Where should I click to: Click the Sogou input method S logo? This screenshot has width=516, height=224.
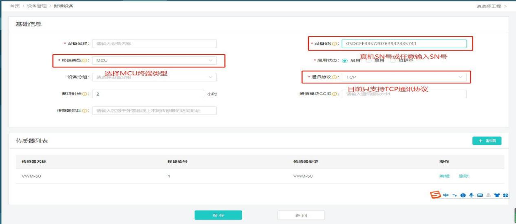coord(436,195)
